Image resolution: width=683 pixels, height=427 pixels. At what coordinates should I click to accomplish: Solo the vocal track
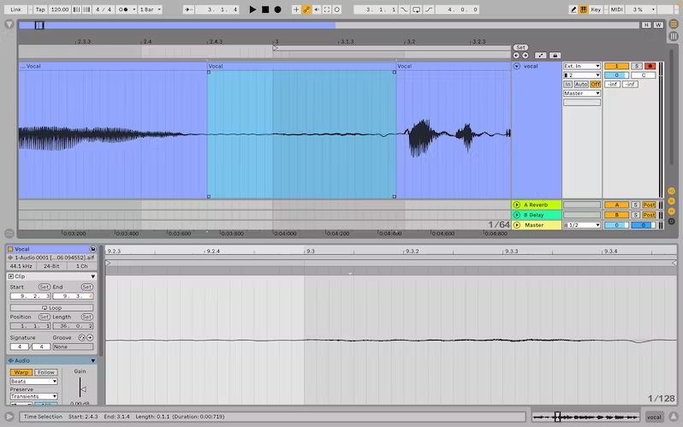click(x=637, y=66)
